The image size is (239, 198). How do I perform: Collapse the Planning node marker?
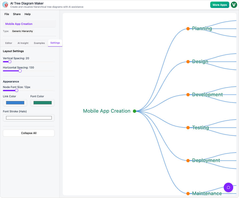(188, 28)
